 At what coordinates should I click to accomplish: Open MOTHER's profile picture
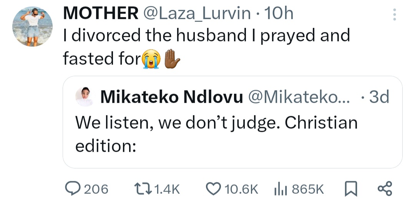pos(33,27)
